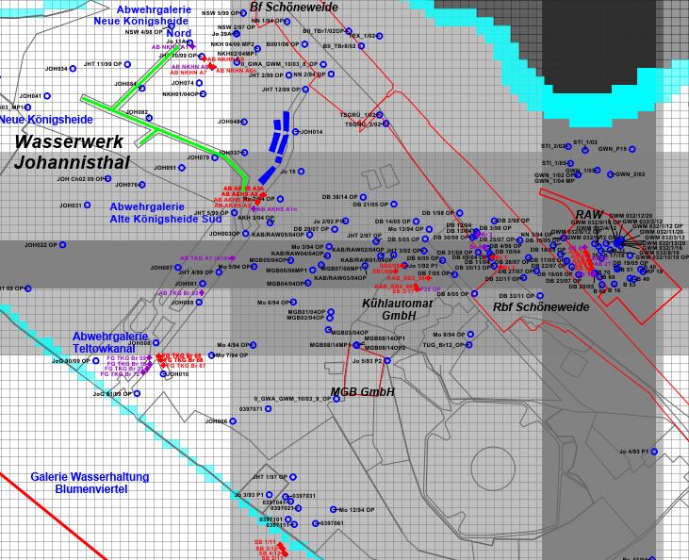Image resolution: width=689 pixels, height=560 pixels.
Task: Select the Bf Schöneweide label
Action: point(294,7)
